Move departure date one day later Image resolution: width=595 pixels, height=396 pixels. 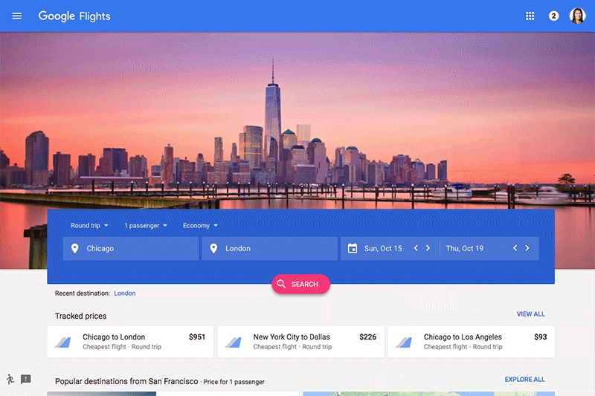tap(428, 248)
